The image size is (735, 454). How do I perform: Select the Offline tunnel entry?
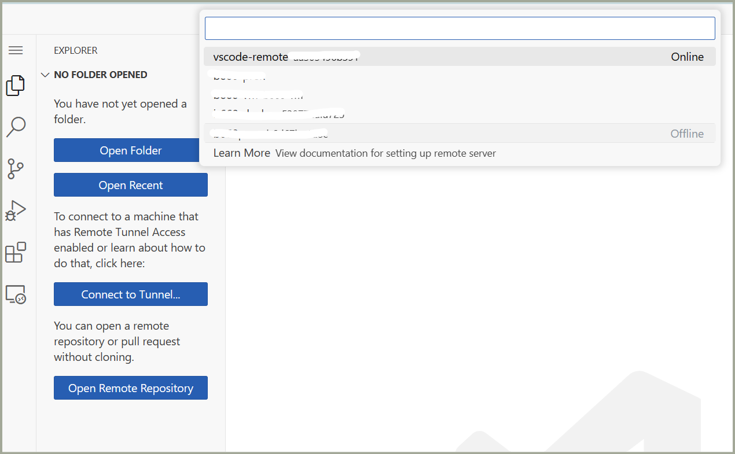tap(460, 133)
